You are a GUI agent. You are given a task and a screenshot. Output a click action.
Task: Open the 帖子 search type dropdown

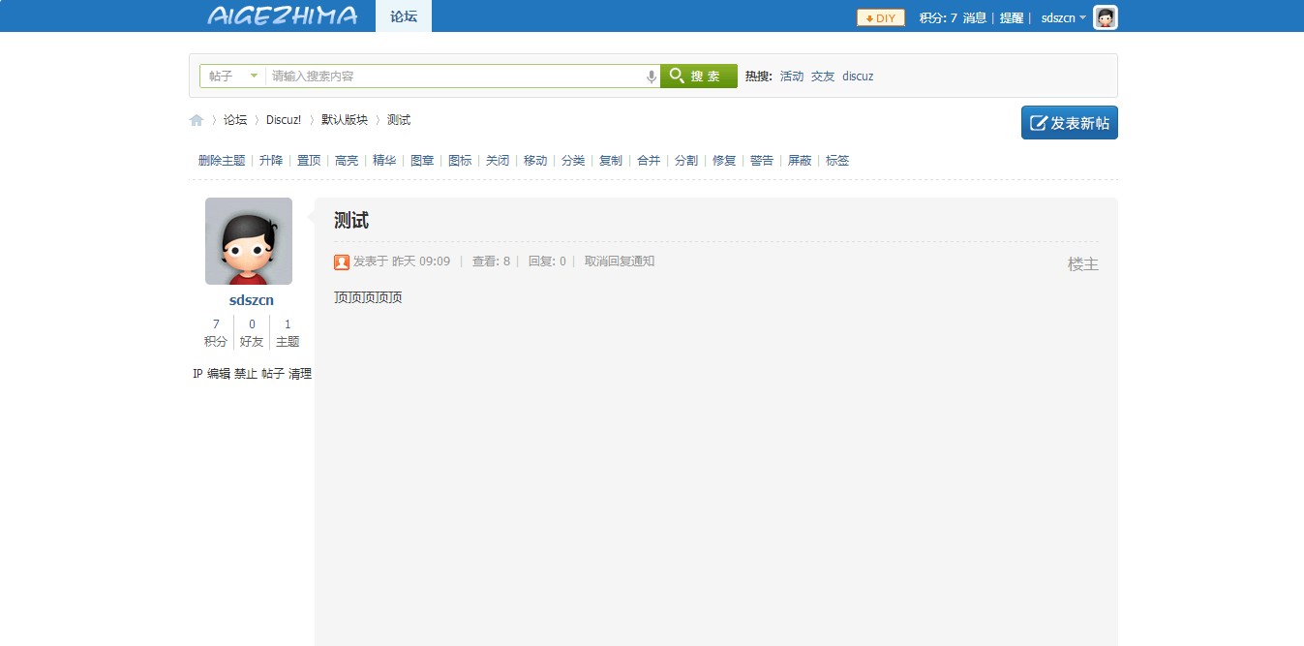click(233, 76)
